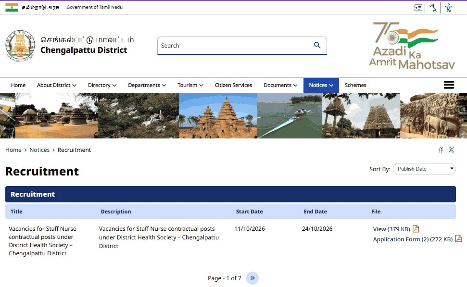Click the Tamil text தமிழ்நாடு அரசு link
This screenshot has height=287, width=467.
(x=40, y=7)
